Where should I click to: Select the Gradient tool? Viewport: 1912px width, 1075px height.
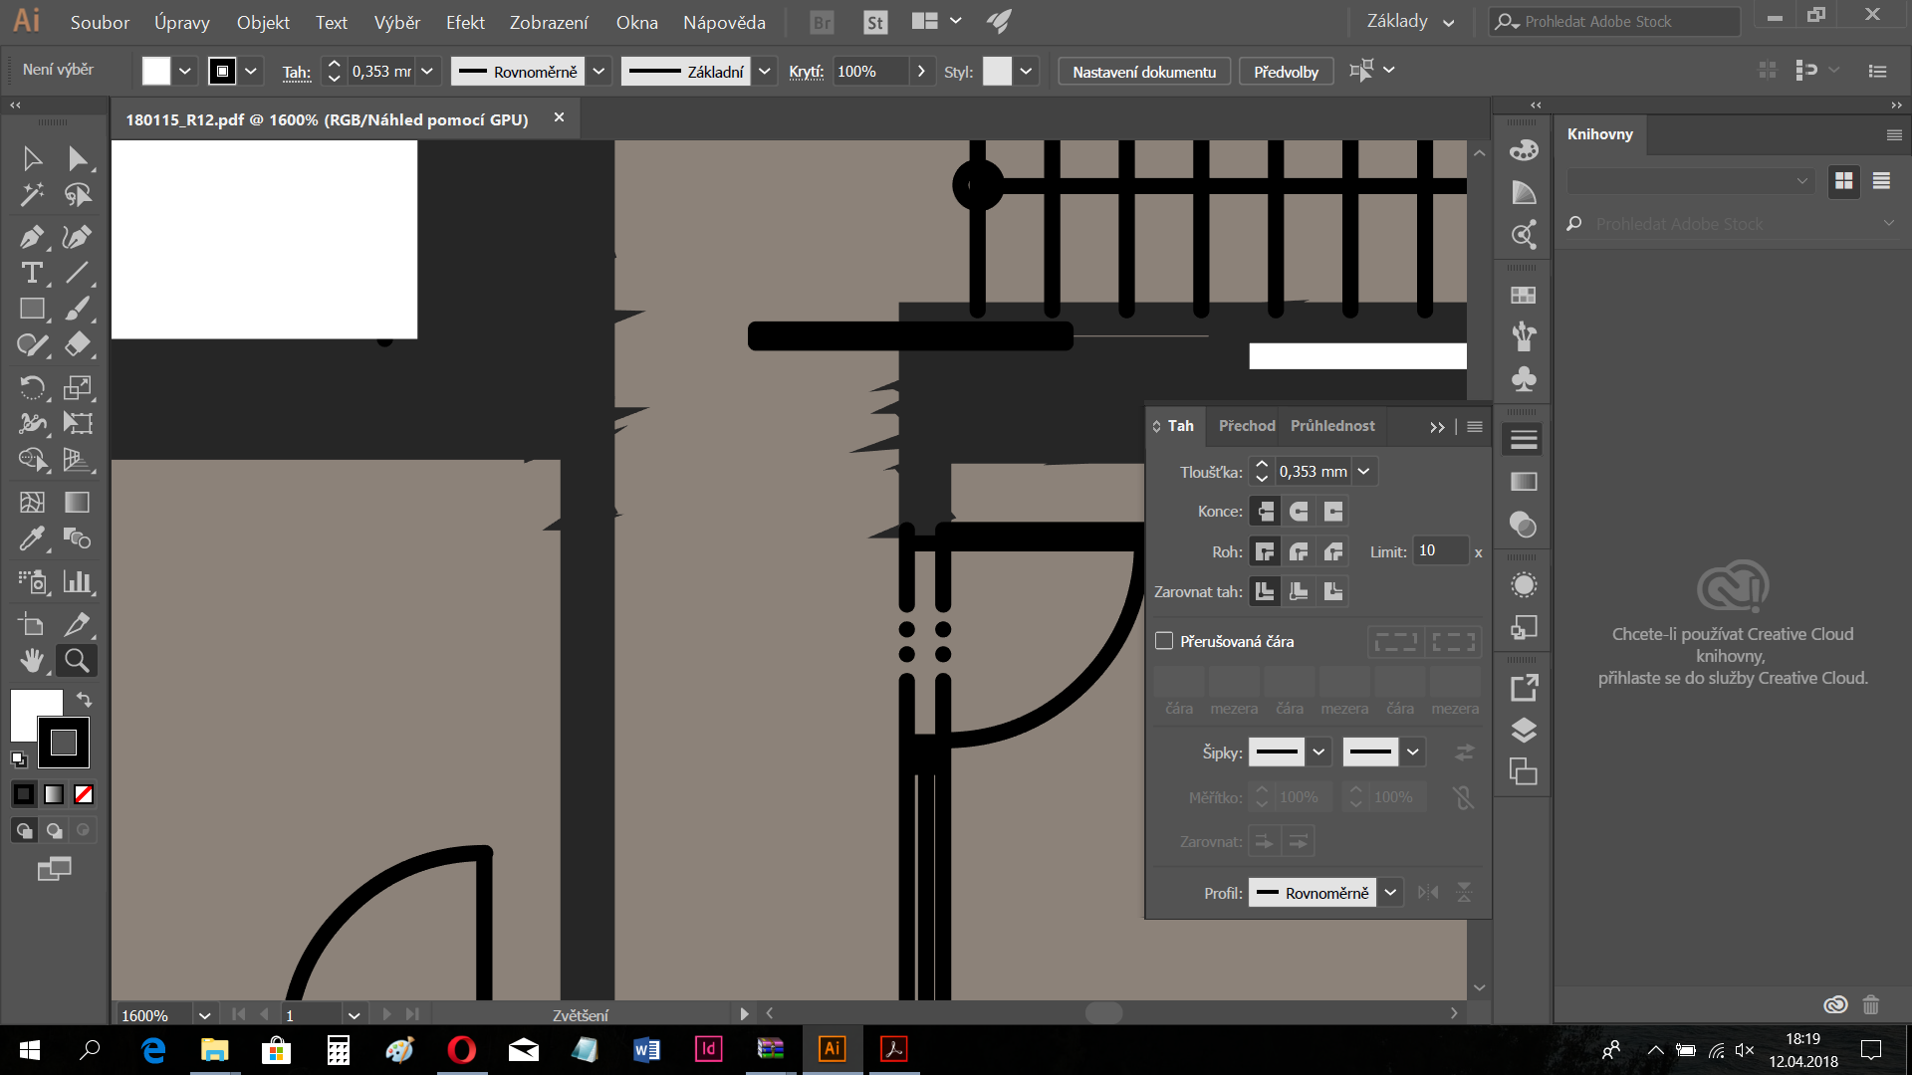pyautogui.click(x=78, y=503)
